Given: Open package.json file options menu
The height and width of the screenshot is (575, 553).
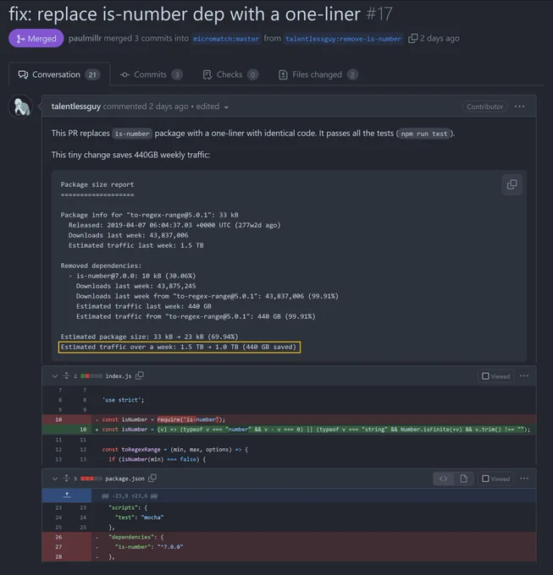Looking at the screenshot, I should coord(524,479).
